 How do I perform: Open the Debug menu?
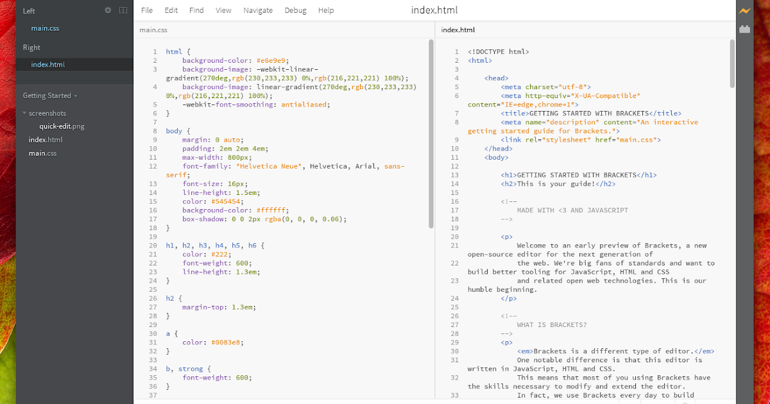[x=295, y=10]
